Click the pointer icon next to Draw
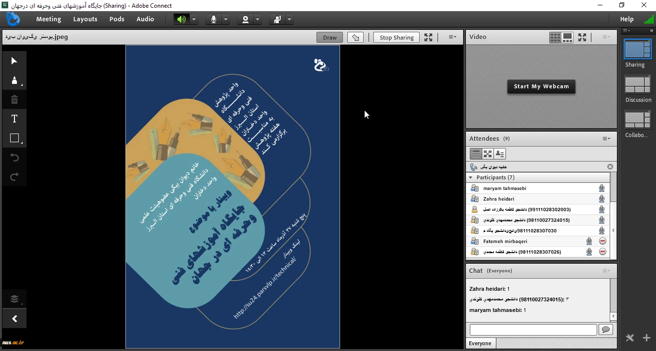Viewport: 656px width, 351px height. point(355,37)
